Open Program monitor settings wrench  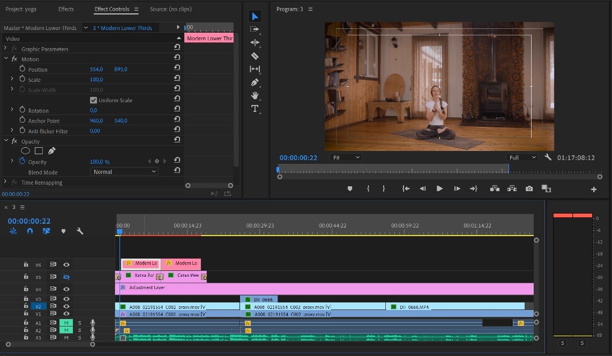(548, 157)
